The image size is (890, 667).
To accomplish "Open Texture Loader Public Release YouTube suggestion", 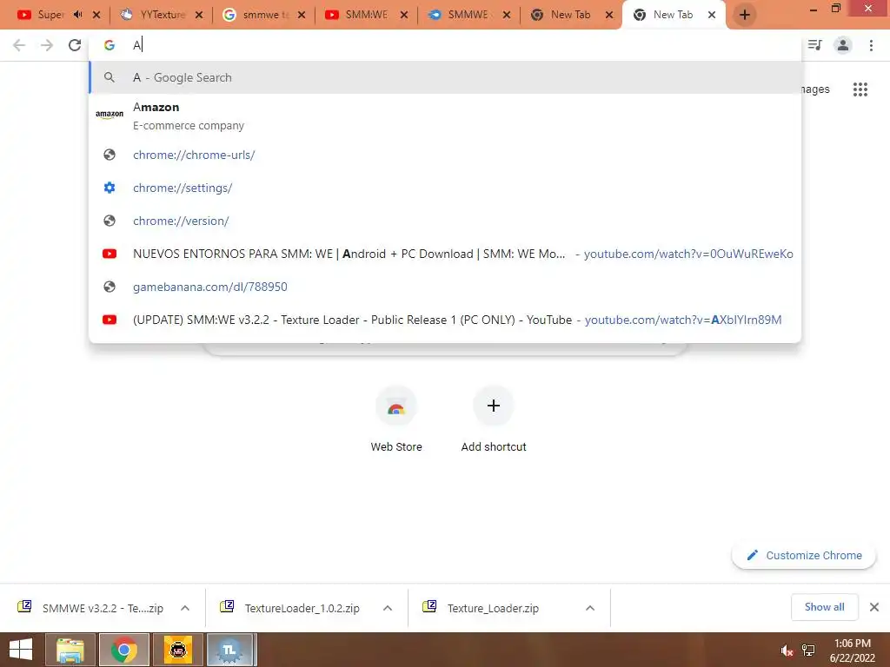I will pyautogui.click(x=445, y=320).
